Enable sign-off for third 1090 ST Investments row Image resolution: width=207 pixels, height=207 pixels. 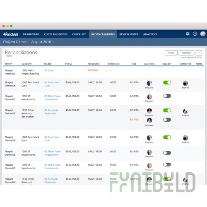(x=167, y=164)
